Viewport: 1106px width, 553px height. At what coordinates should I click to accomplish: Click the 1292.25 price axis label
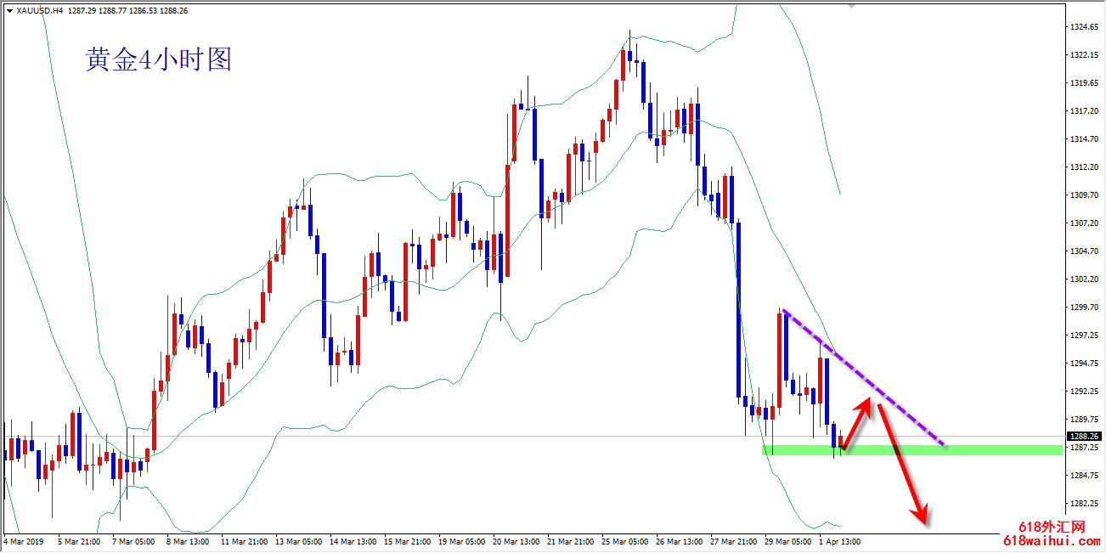coord(1083,392)
